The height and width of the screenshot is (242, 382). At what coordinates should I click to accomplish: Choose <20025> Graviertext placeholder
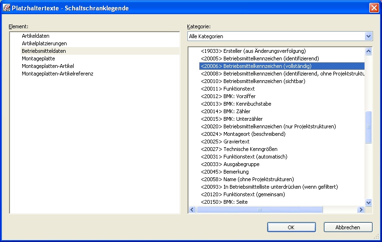click(225, 142)
